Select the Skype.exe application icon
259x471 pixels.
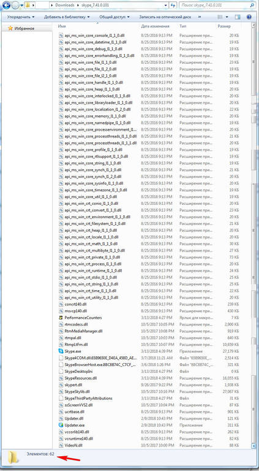[61, 351]
